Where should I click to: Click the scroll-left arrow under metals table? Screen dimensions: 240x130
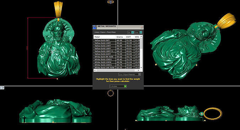(95, 70)
